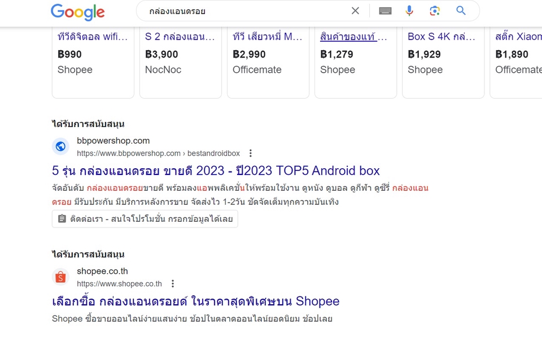Search by image with Google Lens icon
Screen dimensions: 542x342
(435, 11)
